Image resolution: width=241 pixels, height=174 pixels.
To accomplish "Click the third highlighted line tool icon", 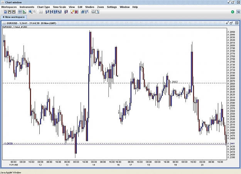I will pos(56,12).
